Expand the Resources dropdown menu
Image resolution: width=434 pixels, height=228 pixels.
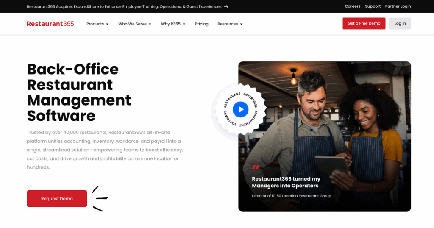[x=230, y=24]
